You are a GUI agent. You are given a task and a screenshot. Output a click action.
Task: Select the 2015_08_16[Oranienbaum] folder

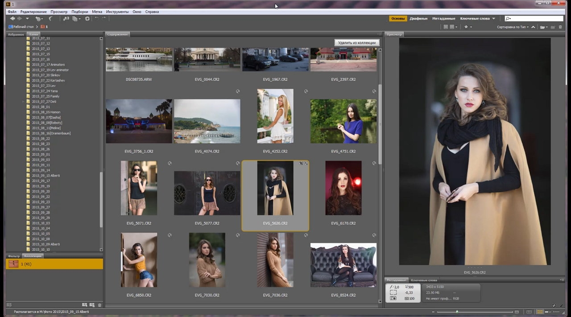(x=51, y=133)
